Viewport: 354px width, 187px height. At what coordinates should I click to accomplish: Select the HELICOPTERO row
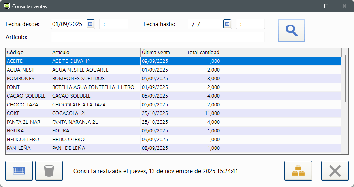point(95,140)
